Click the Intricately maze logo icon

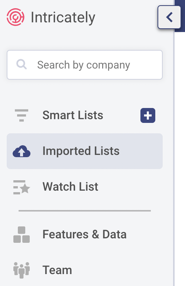coord(16,17)
